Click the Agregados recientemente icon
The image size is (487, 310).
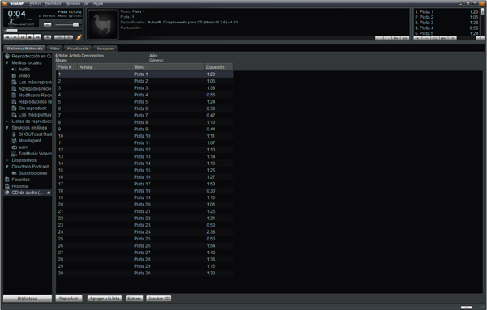(14, 88)
